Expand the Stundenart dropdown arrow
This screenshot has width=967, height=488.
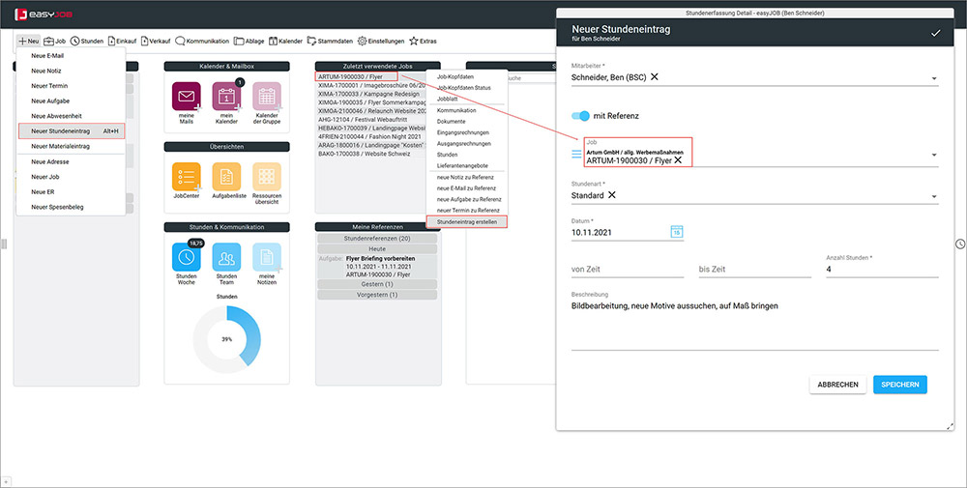[934, 197]
